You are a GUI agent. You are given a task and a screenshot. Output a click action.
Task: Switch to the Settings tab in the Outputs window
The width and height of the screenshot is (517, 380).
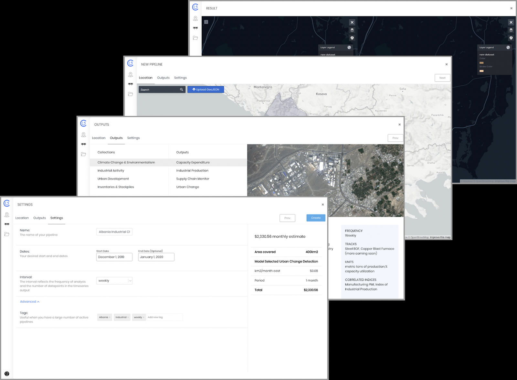[x=133, y=138]
